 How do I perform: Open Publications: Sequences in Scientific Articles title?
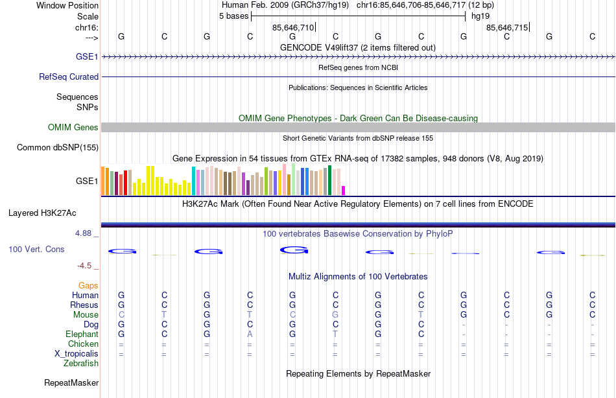[x=358, y=88]
